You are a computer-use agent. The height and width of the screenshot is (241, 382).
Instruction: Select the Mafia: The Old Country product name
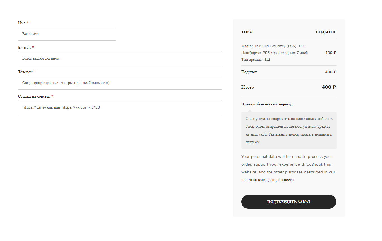269,46
